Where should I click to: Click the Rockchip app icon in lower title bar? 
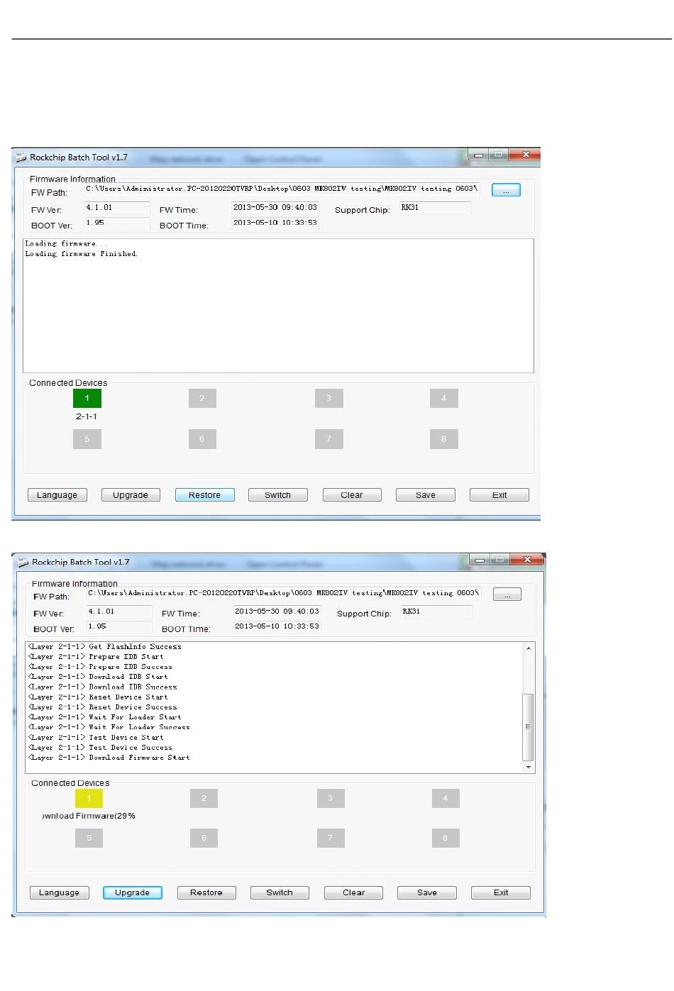click(23, 563)
